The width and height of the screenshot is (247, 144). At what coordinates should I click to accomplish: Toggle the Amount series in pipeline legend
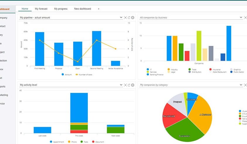click(67, 75)
